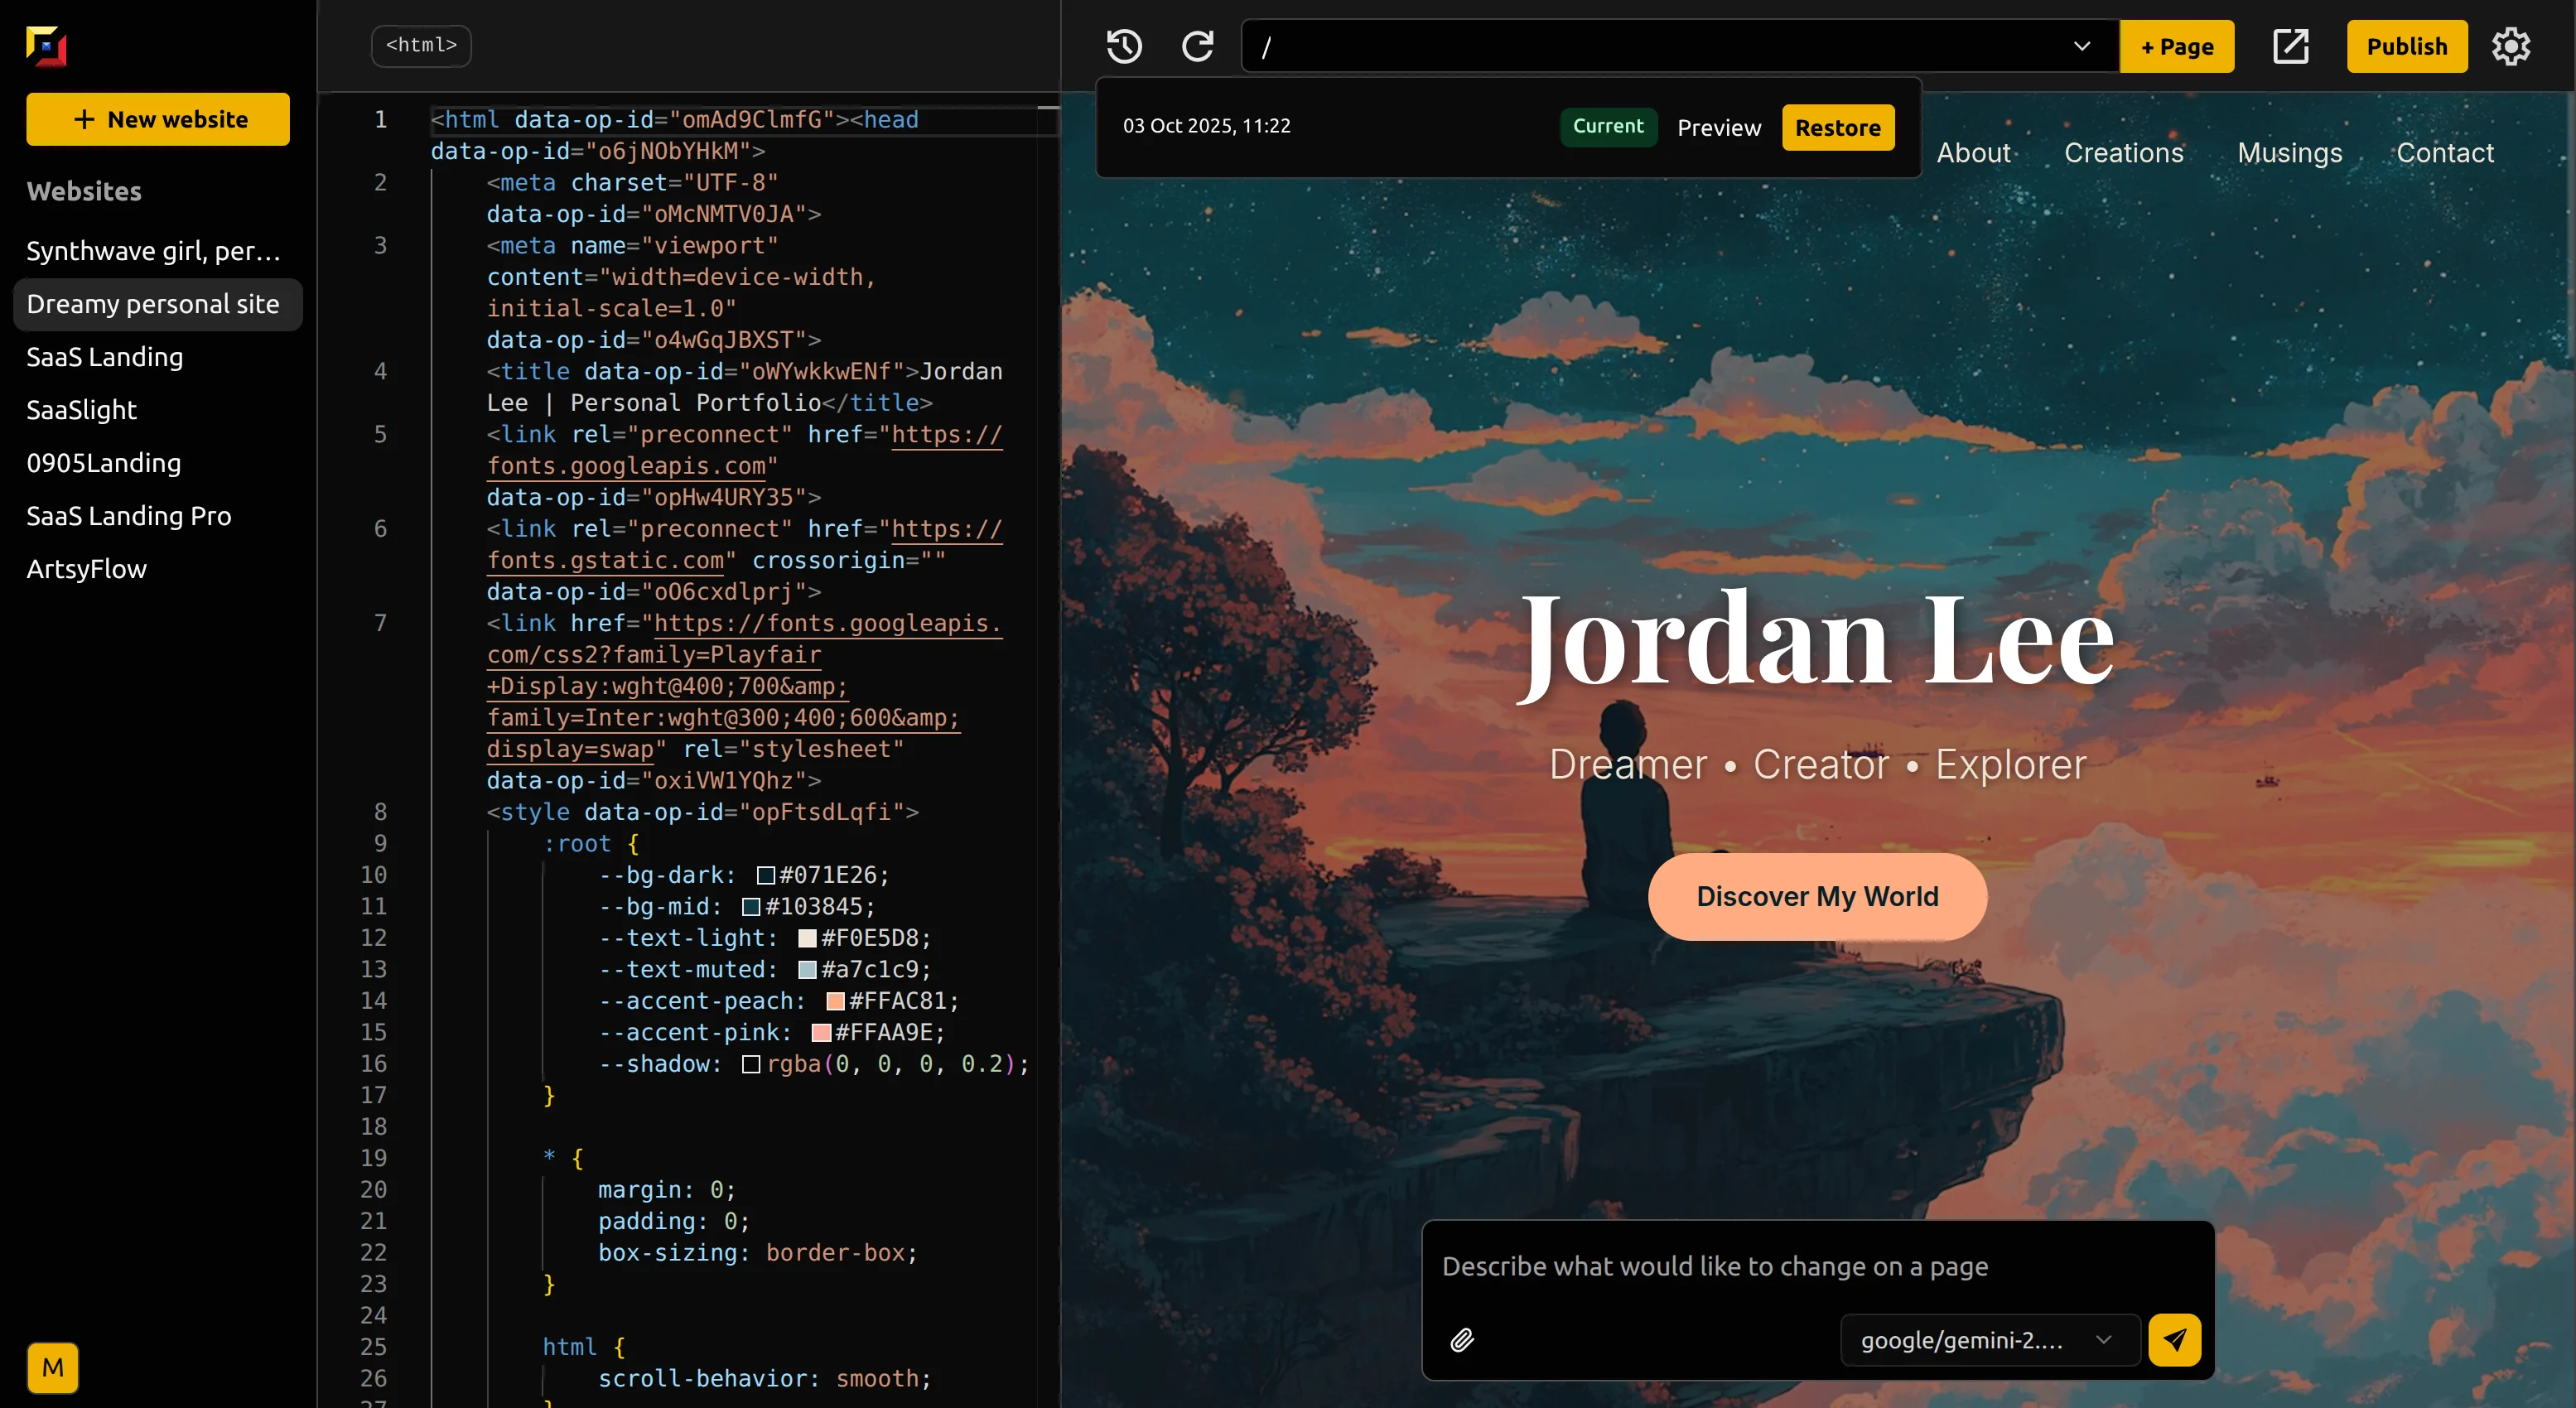This screenshot has width=2576, height=1408.
Task: Open the google/gemini model selector
Action: click(1988, 1340)
